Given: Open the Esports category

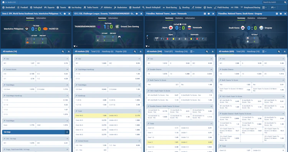Looking at the screenshot, I should [x=49, y=8].
